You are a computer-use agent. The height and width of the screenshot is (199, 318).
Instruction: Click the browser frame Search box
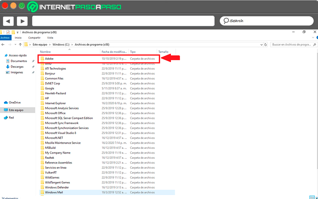[x=266, y=21]
